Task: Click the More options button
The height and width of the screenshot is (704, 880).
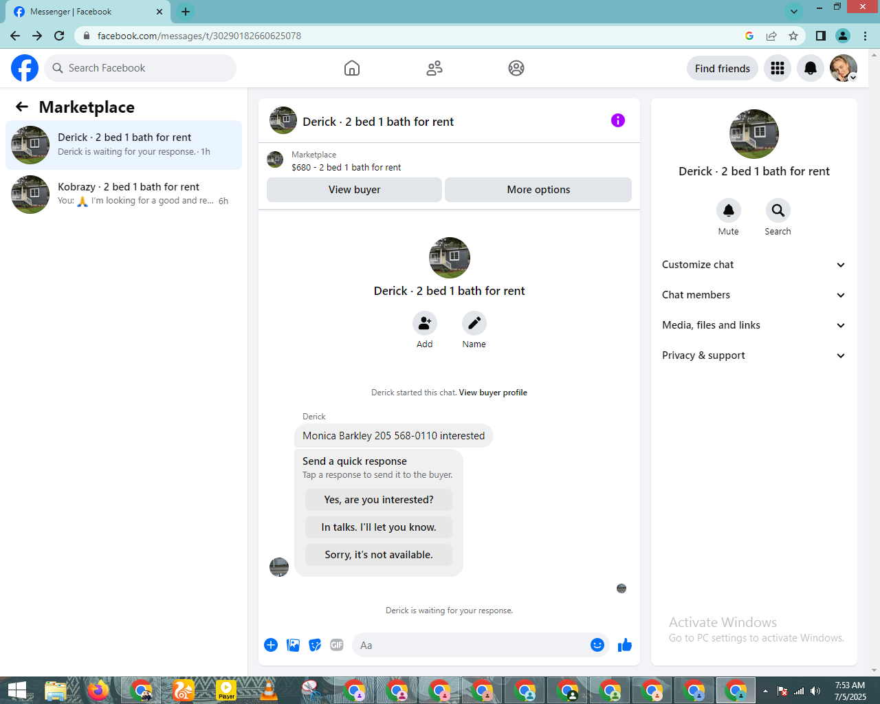Action: (x=538, y=190)
